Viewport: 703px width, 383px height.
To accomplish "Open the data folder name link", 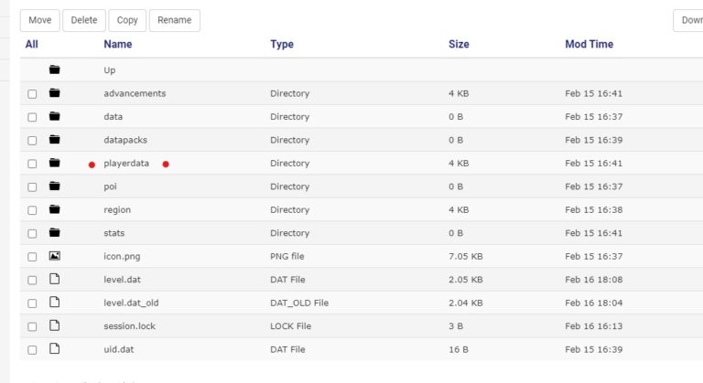I will click(114, 117).
